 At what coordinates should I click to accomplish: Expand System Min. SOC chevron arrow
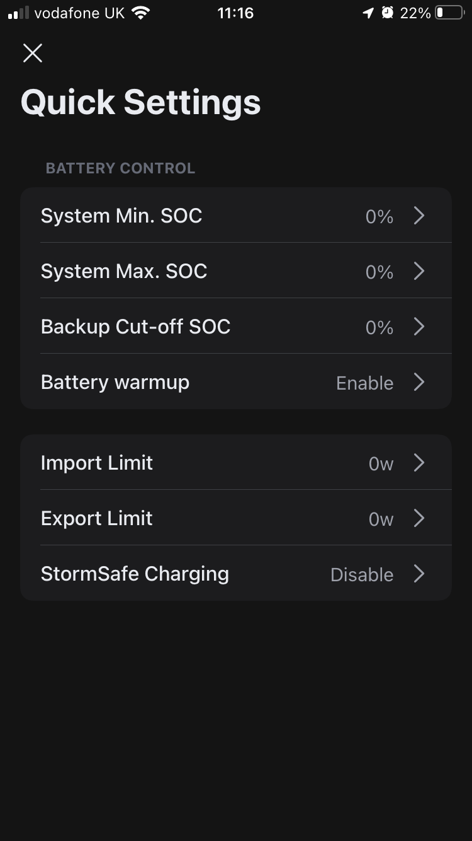[x=419, y=216]
